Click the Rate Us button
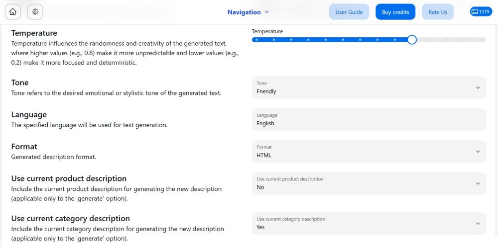 (438, 12)
